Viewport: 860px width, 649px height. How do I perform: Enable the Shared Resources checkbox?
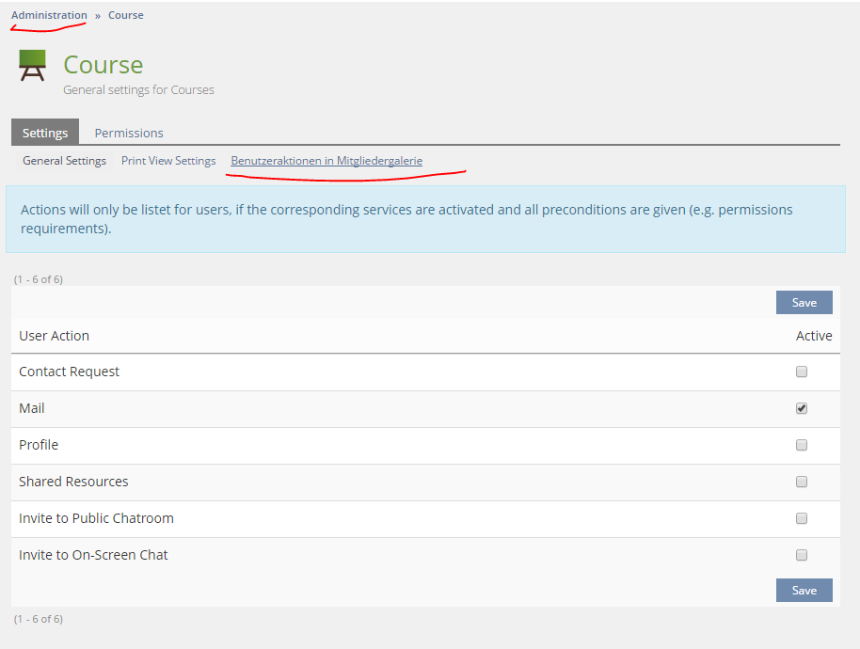[802, 482]
